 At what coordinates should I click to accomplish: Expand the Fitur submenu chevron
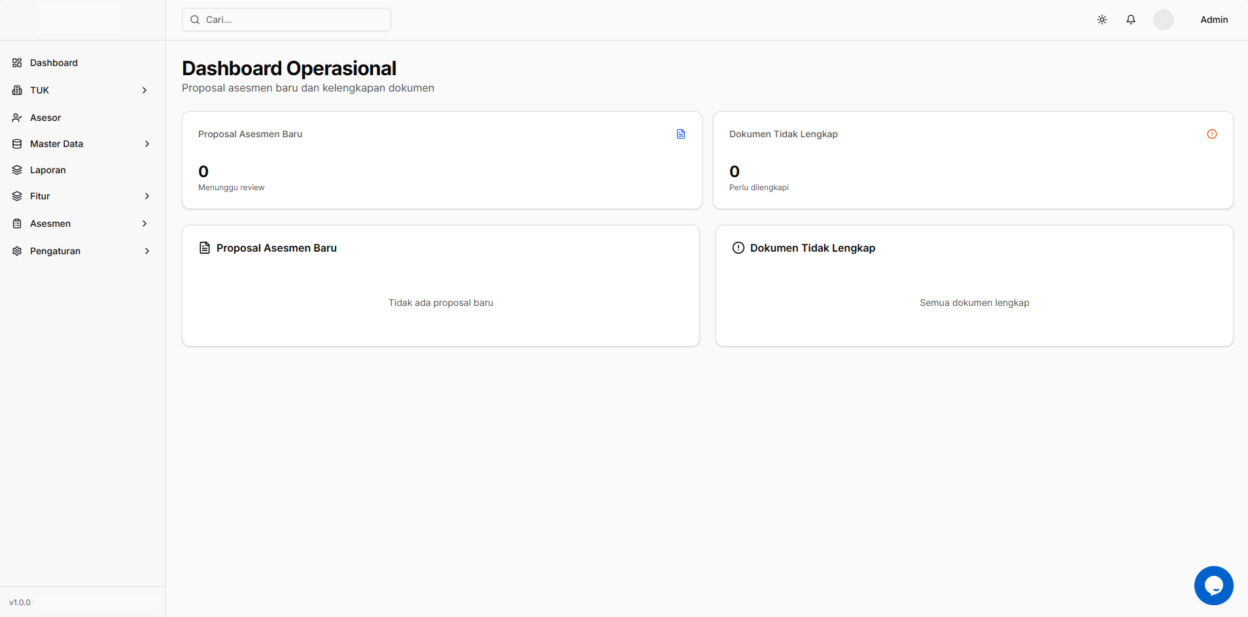tap(147, 196)
